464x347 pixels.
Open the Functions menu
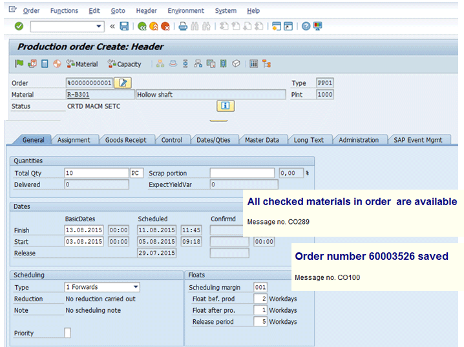pyautogui.click(x=64, y=10)
